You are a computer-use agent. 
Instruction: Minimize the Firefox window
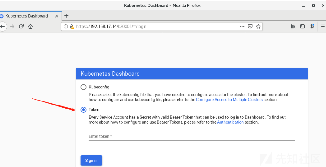[304, 6]
